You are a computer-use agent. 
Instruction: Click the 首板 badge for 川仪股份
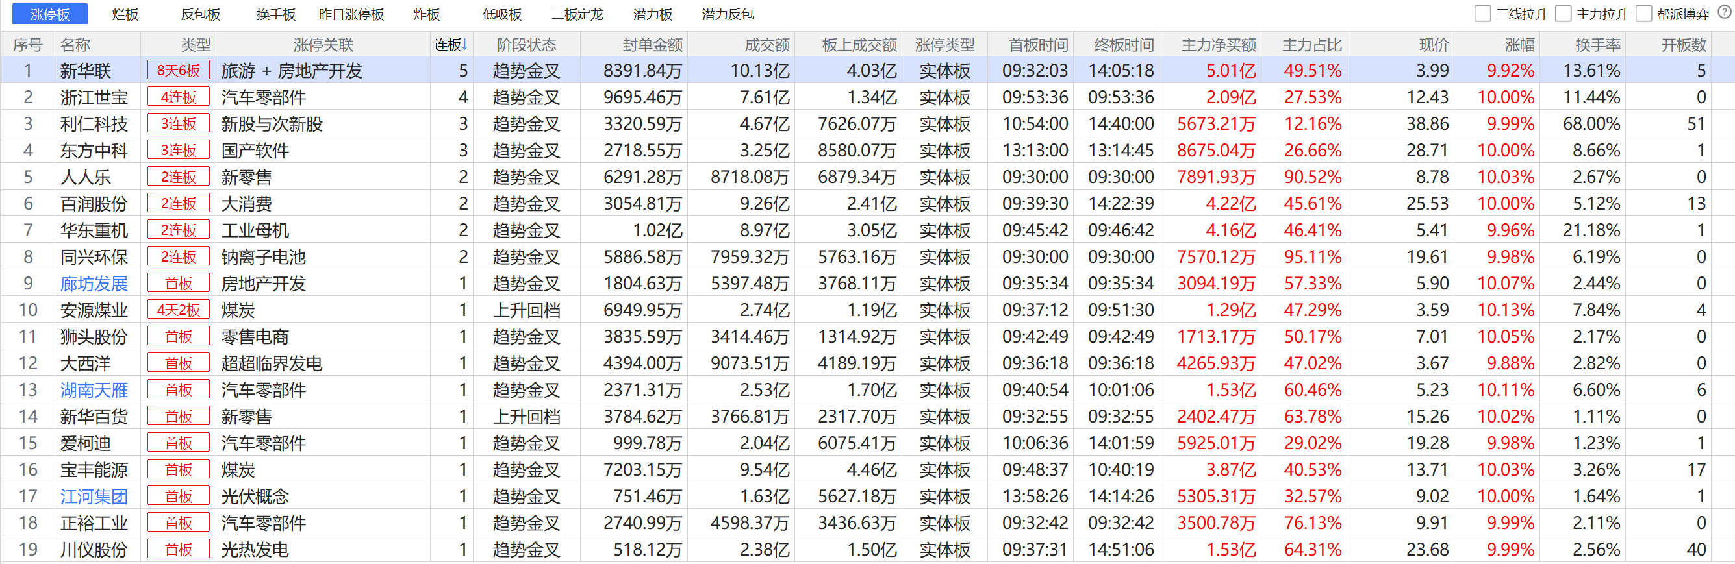(x=179, y=550)
